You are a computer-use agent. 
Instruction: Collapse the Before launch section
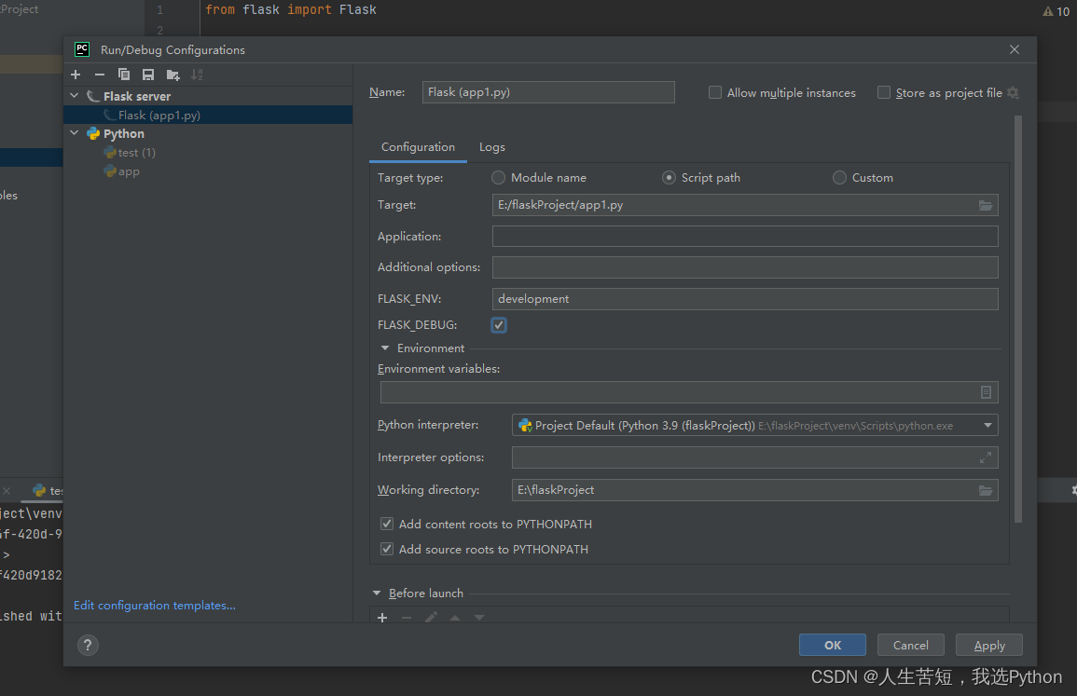(377, 593)
